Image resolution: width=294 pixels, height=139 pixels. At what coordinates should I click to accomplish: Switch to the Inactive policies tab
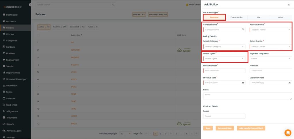59,27
